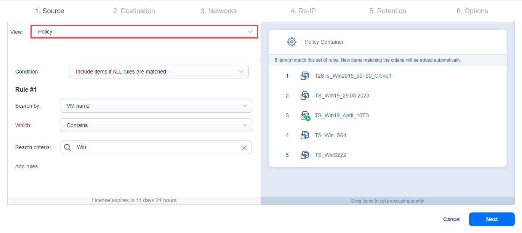
Task: Open the 5. Retention step
Action: [x=387, y=11]
